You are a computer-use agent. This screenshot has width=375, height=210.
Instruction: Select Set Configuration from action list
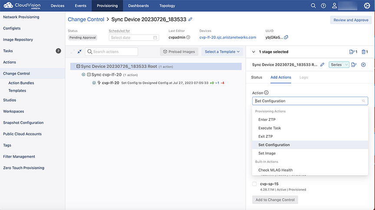point(310,145)
